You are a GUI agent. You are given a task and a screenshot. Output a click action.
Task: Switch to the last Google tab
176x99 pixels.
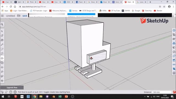(x=142, y=2)
